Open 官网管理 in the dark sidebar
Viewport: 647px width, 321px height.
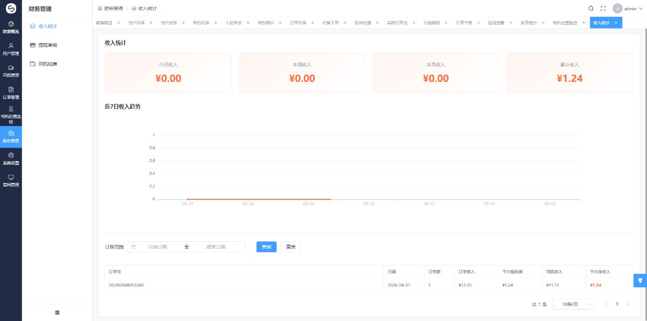point(11,181)
